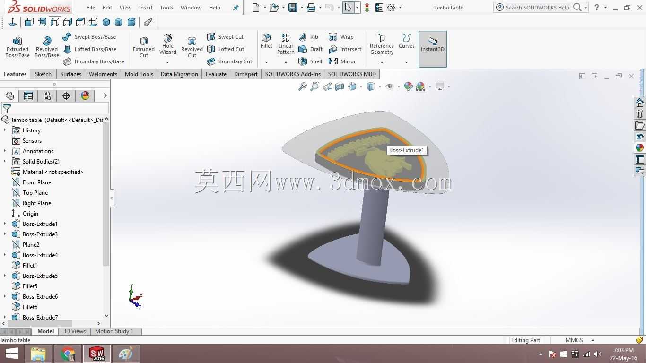Select the Linear Pattern tool

point(286,44)
